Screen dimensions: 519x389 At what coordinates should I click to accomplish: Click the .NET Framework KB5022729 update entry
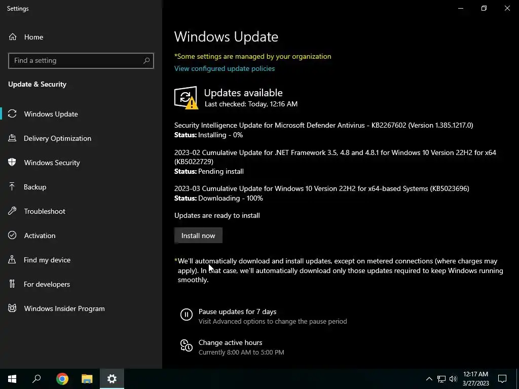(x=335, y=157)
